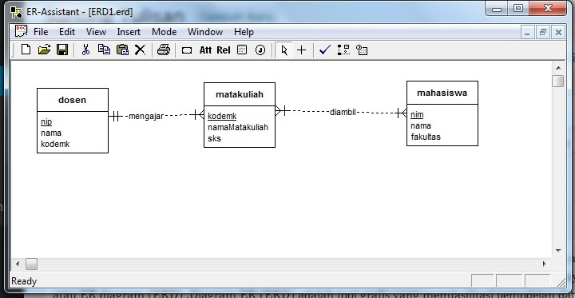This screenshot has width=575, height=298.
Task: Select the dosen entity header
Action: coord(73,100)
